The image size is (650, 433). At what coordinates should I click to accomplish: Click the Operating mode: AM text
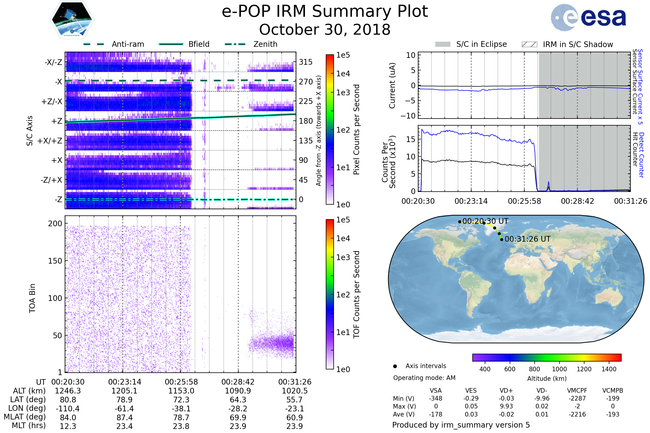[424, 378]
